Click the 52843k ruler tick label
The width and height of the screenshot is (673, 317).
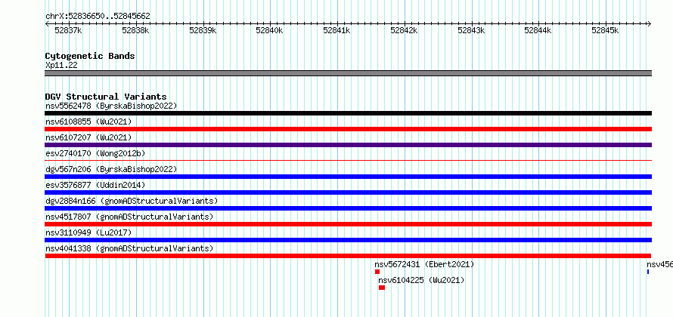(x=471, y=30)
